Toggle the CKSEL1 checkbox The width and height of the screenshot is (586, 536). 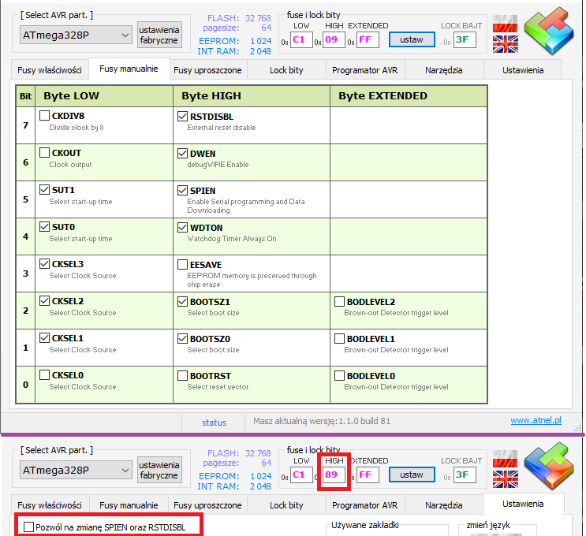[x=44, y=337]
